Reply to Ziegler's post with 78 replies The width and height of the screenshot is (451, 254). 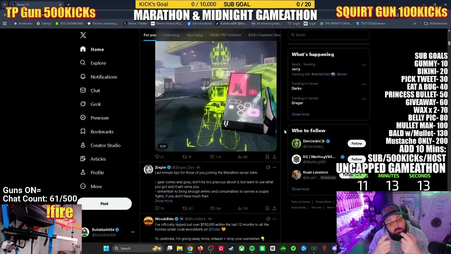click(160, 208)
